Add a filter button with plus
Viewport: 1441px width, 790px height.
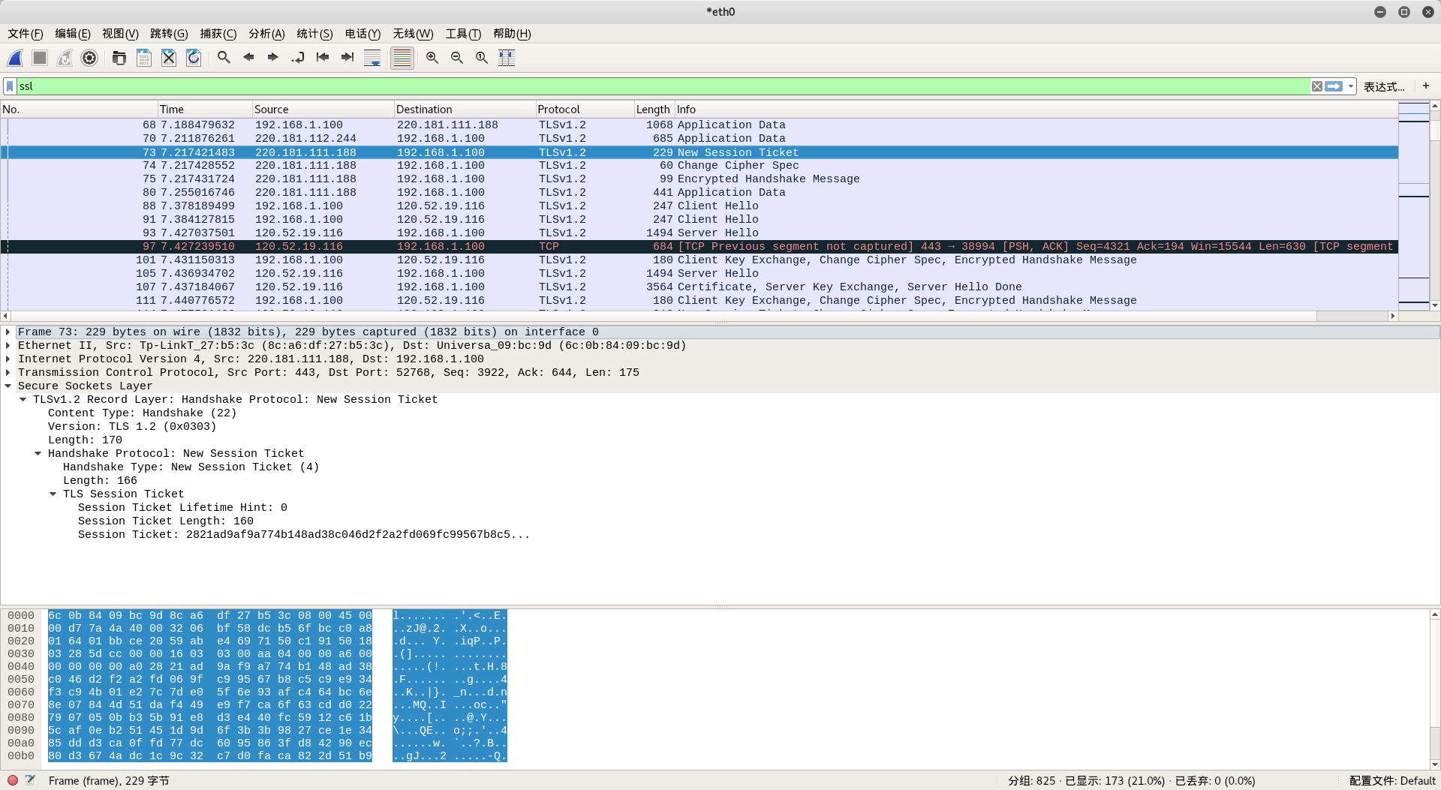pyautogui.click(x=1426, y=86)
